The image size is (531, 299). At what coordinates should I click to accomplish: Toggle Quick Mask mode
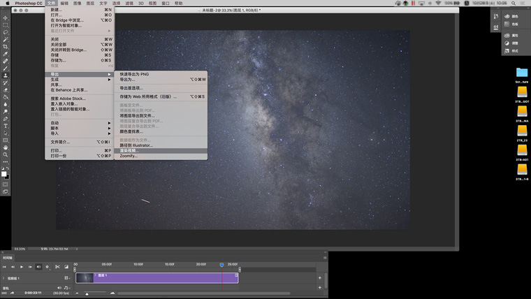tap(6, 184)
